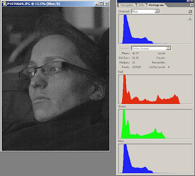Click the bottom Blue channel histogram graph
The width and height of the screenshot is (195, 176).
(x=156, y=158)
